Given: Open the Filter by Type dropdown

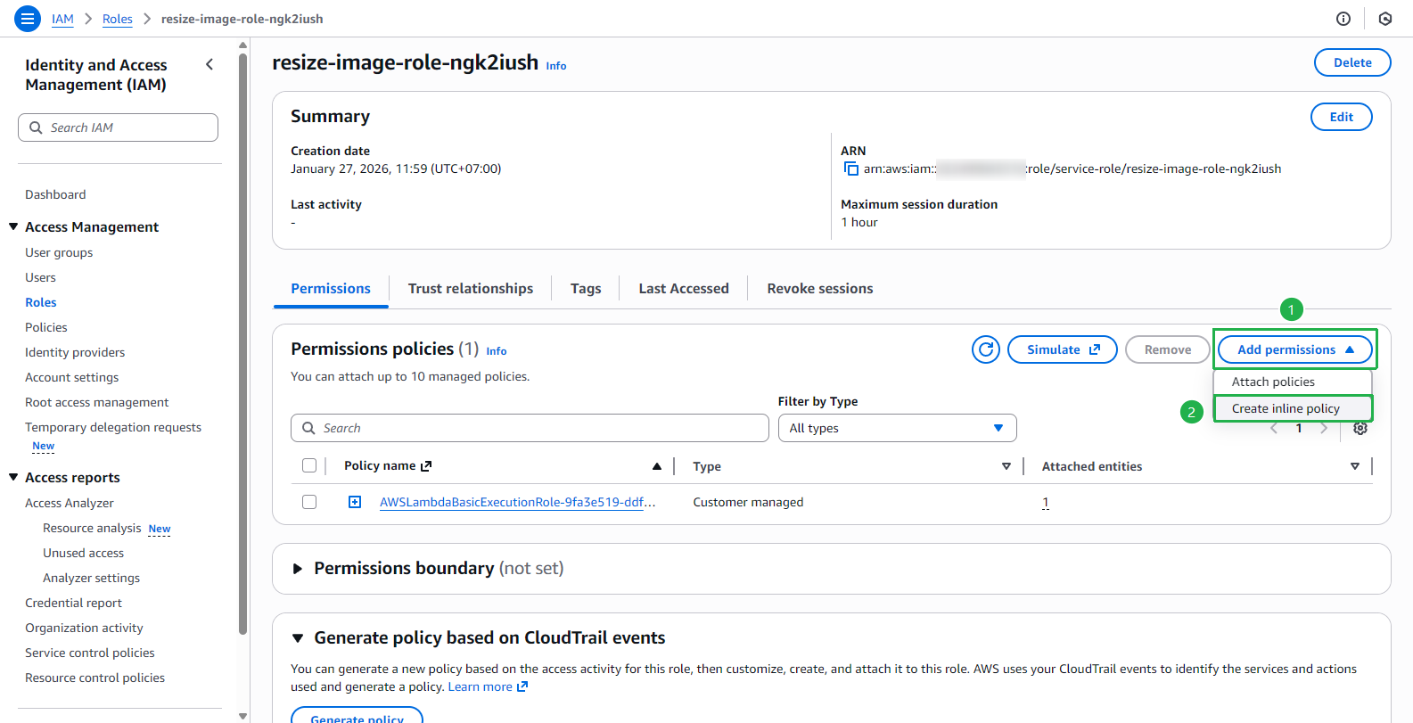Looking at the screenshot, I should [897, 428].
